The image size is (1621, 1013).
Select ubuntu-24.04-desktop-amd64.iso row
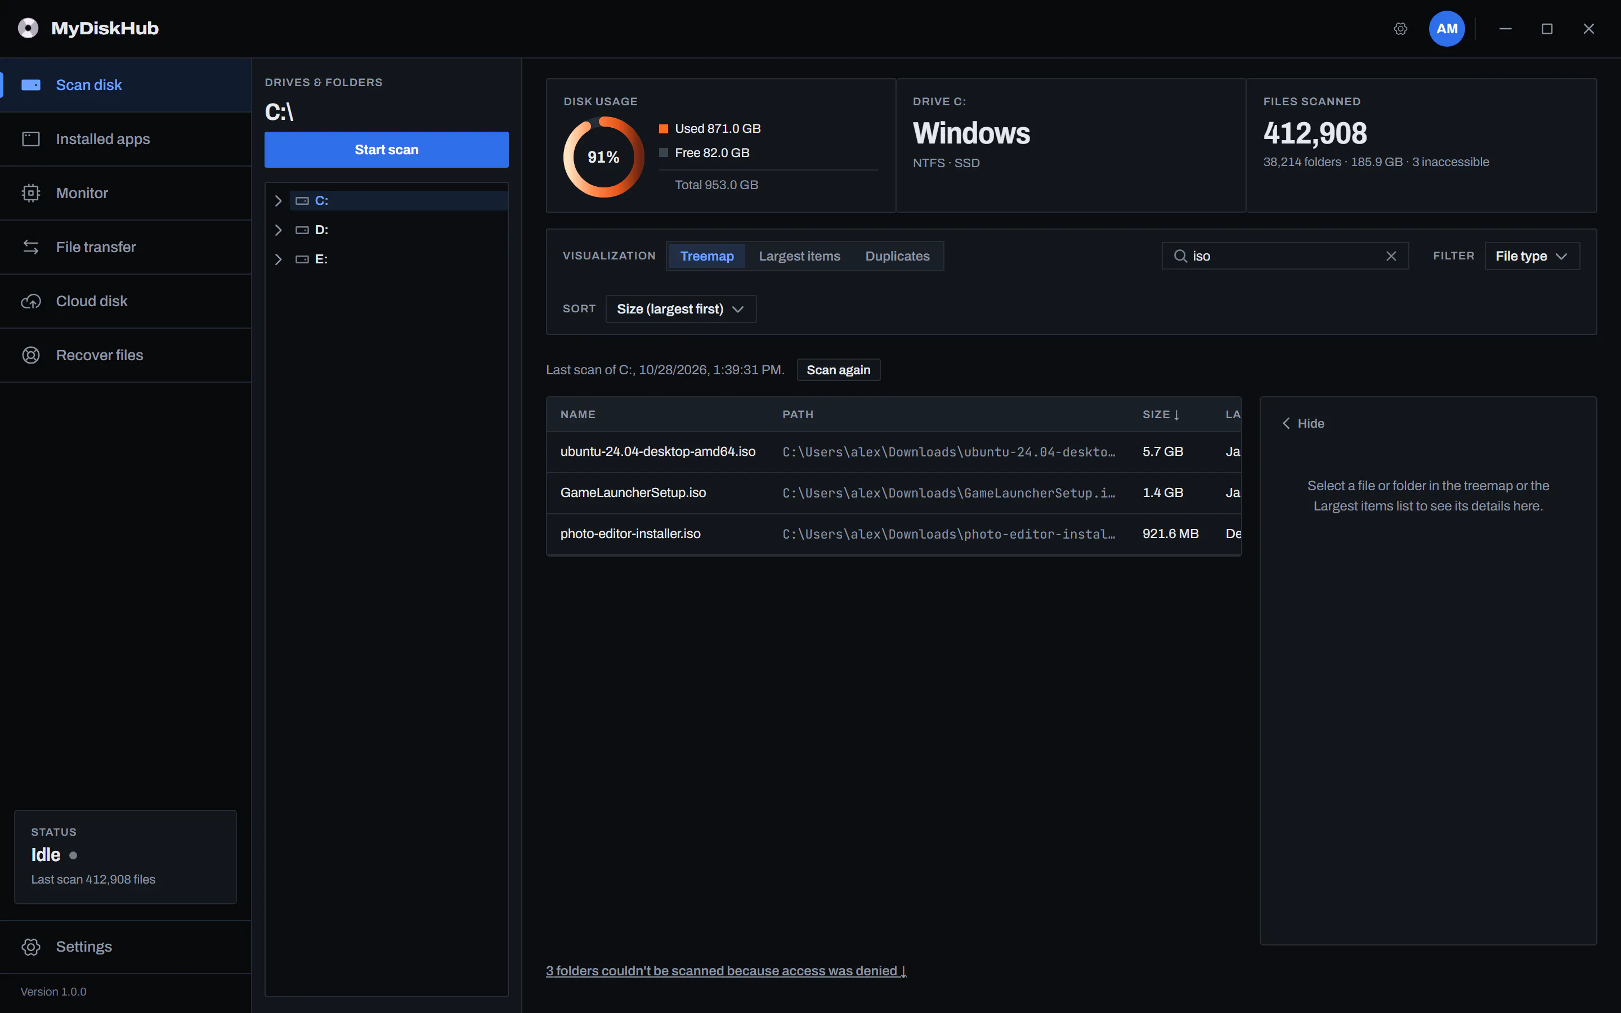click(894, 451)
